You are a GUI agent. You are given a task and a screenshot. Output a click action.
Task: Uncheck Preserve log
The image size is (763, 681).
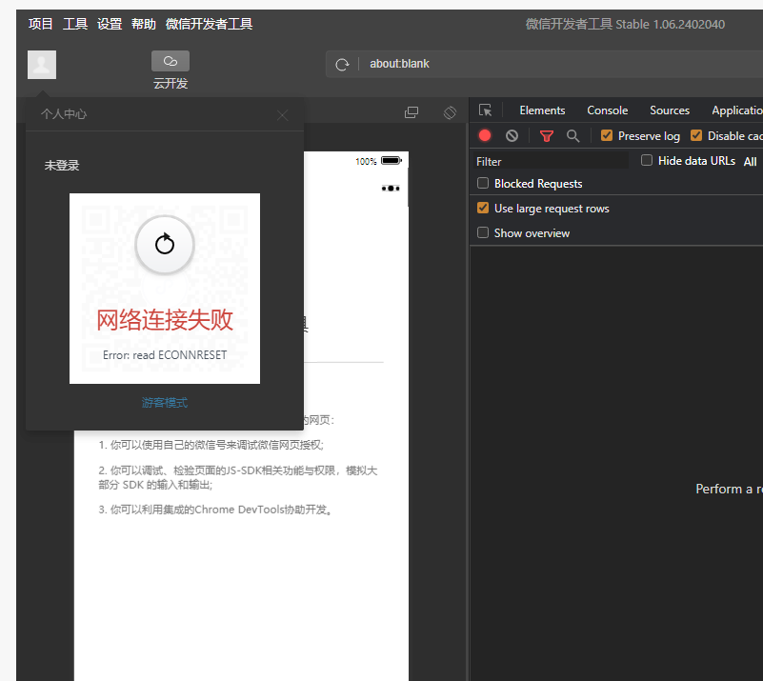point(607,135)
